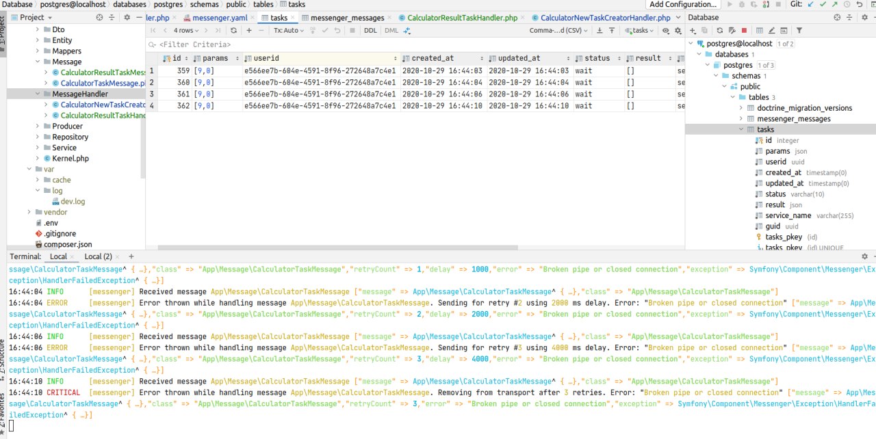Click red stop icon in Database panel

pyautogui.click(x=744, y=31)
